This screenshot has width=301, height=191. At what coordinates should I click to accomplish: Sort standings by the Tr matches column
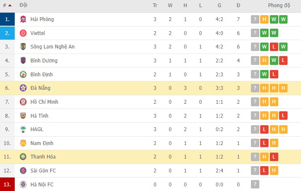(x=155, y=5)
